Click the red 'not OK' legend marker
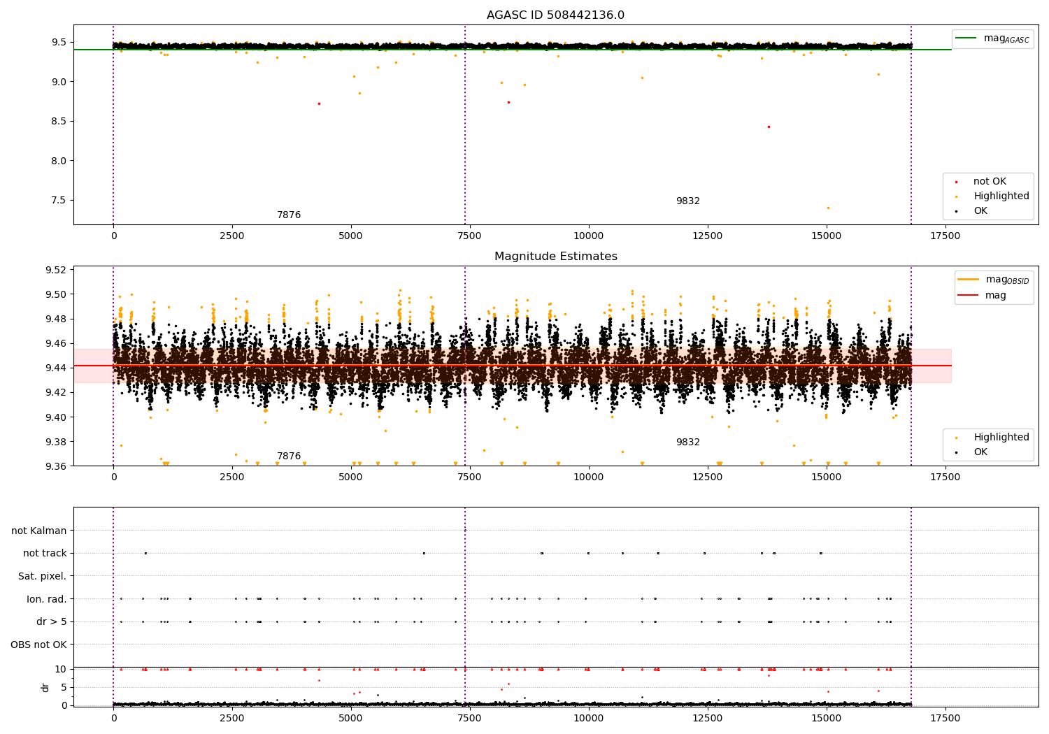This screenshot has width=1049, height=734. [956, 182]
